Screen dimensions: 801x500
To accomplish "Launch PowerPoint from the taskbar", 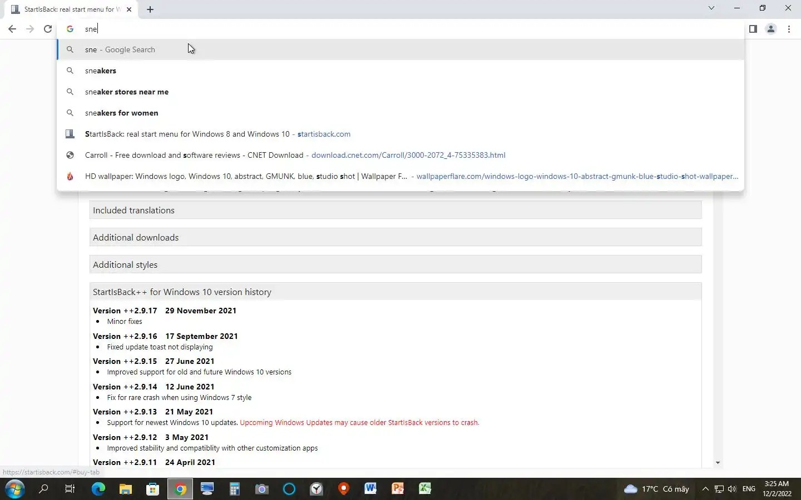I will tap(398, 489).
